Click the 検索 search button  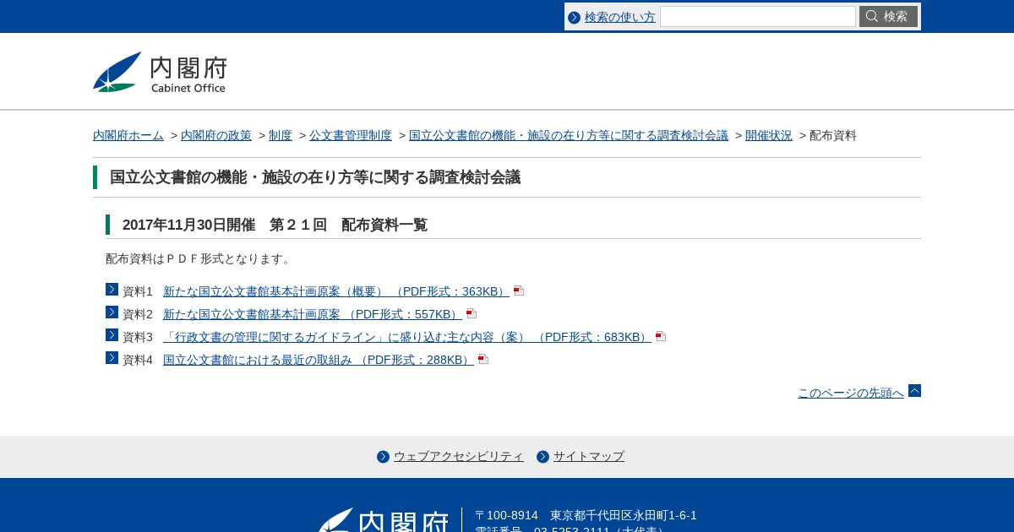point(888,16)
